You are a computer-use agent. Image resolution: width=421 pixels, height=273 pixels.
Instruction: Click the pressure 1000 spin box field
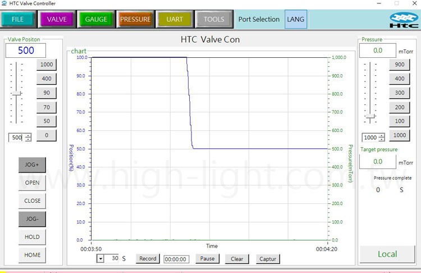370,138
